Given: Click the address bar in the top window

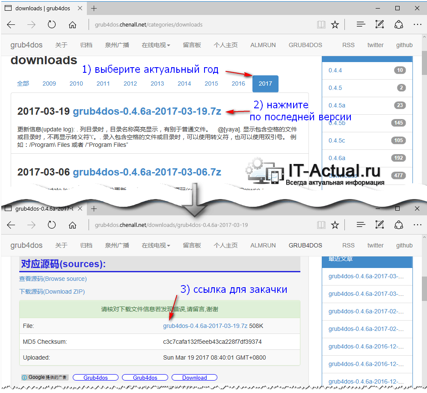Looking at the screenshot, I should pos(201,25).
